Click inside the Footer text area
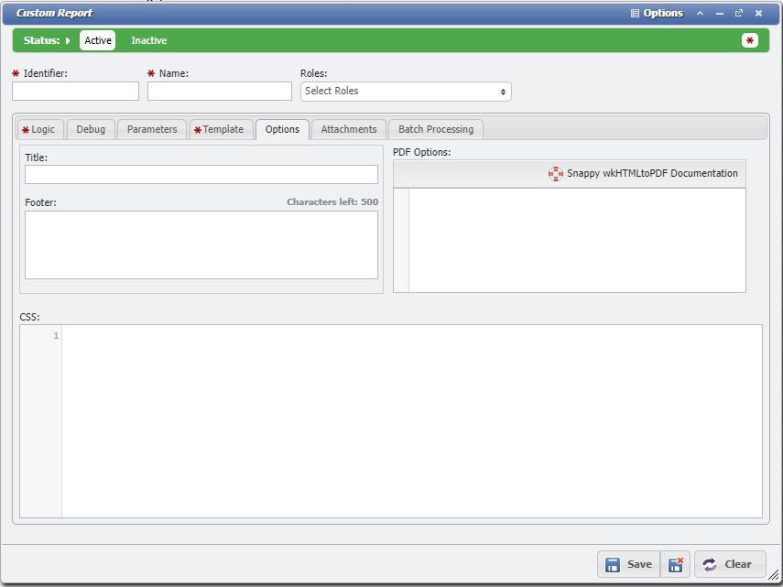 coord(201,245)
